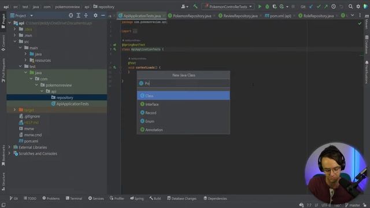This screenshot has width=370, height=208.
Task: Open Database tool window on right edge
Action: 367,45
